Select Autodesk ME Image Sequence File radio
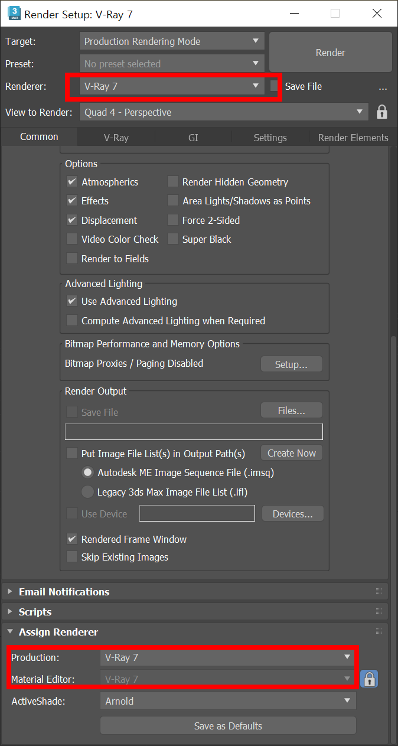398x746 pixels. (87, 473)
